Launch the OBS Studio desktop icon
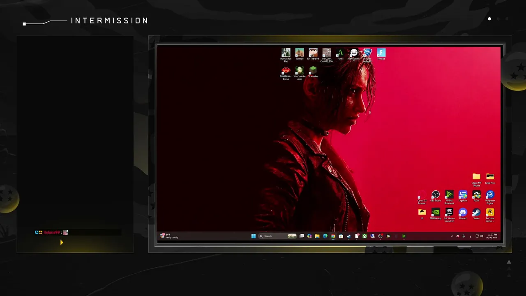 coord(436,196)
